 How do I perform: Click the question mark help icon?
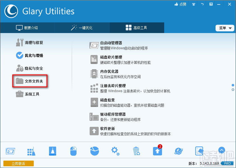point(211,4)
